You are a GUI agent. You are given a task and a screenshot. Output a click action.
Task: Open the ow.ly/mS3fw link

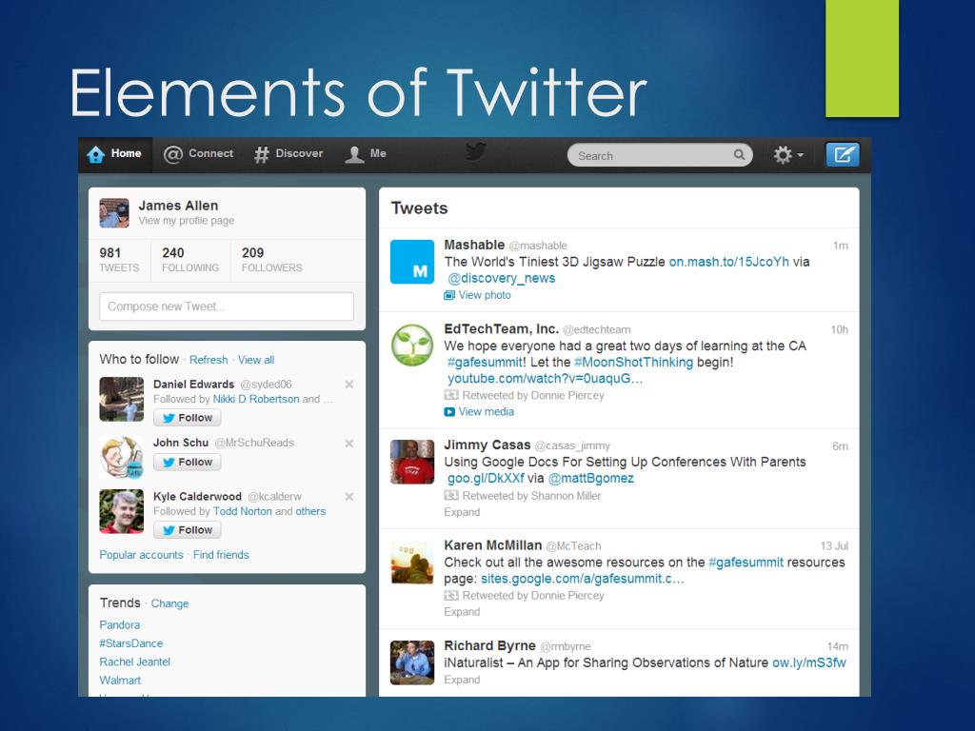tap(809, 662)
